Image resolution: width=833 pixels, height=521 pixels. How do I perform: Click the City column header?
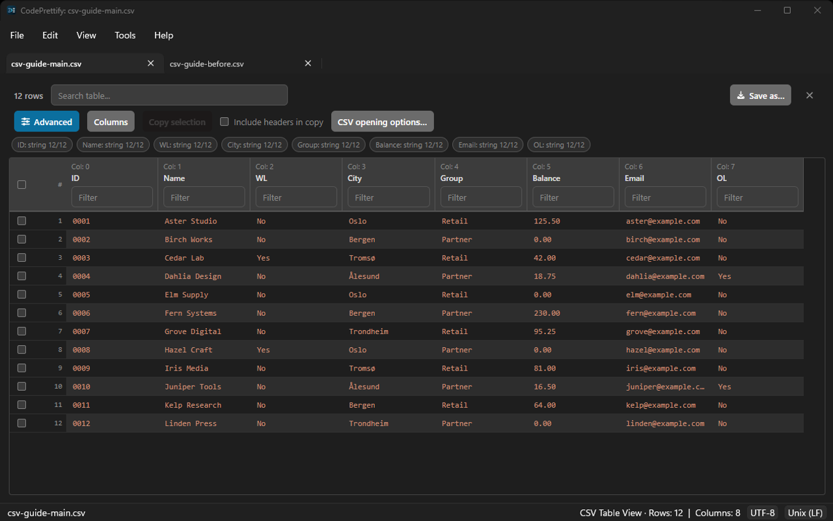[355, 178]
